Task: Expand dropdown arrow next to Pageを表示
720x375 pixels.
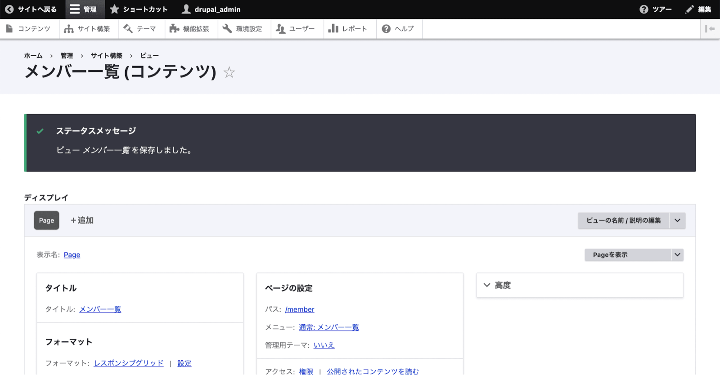Action: pyautogui.click(x=677, y=255)
